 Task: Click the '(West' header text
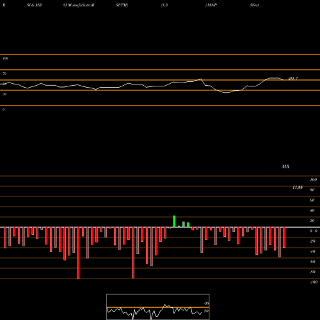click(254, 5)
